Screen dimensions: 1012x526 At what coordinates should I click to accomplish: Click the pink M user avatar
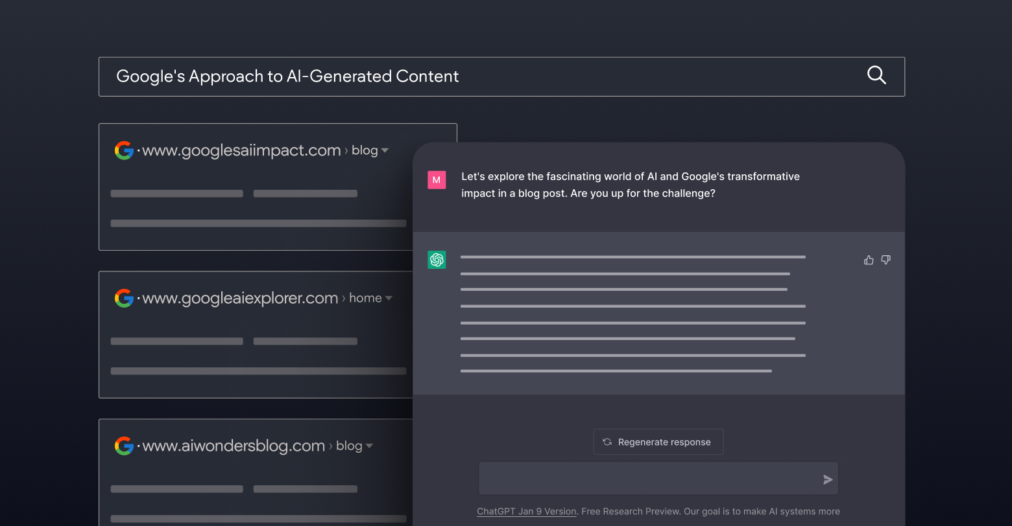[x=437, y=180]
